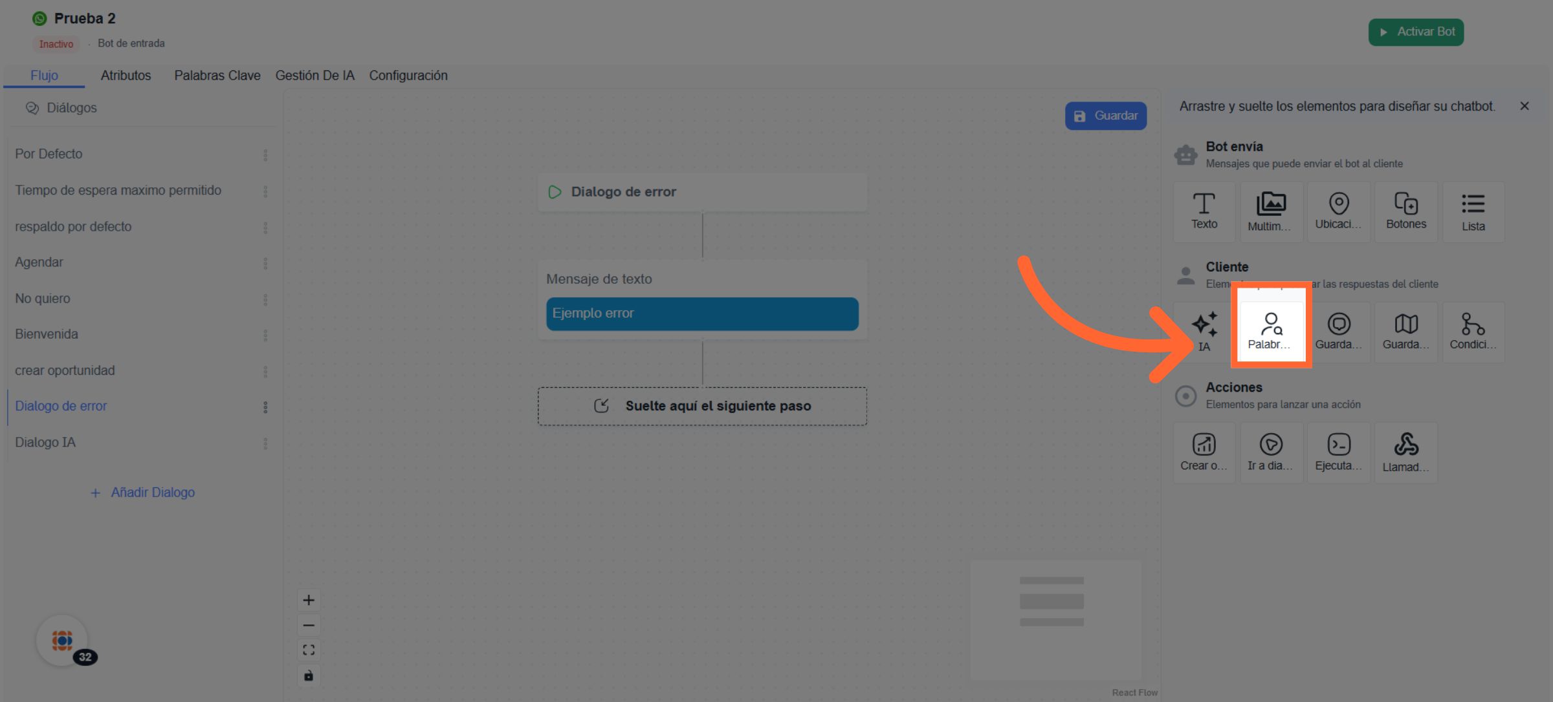
Task: Pick the Ir a diálogo action
Action: click(x=1270, y=452)
